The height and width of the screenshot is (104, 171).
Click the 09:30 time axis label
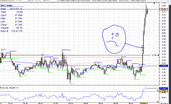(131, 103)
